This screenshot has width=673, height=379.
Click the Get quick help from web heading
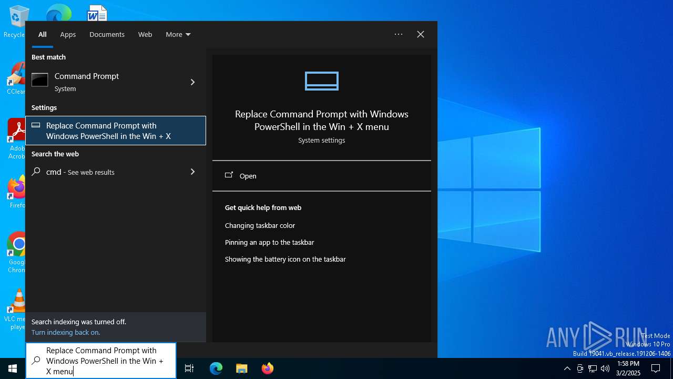pyautogui.click(x=263, y=207)
